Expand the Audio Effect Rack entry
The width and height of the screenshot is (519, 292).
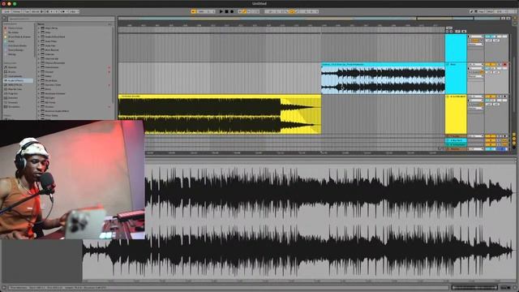click(39, 36)
